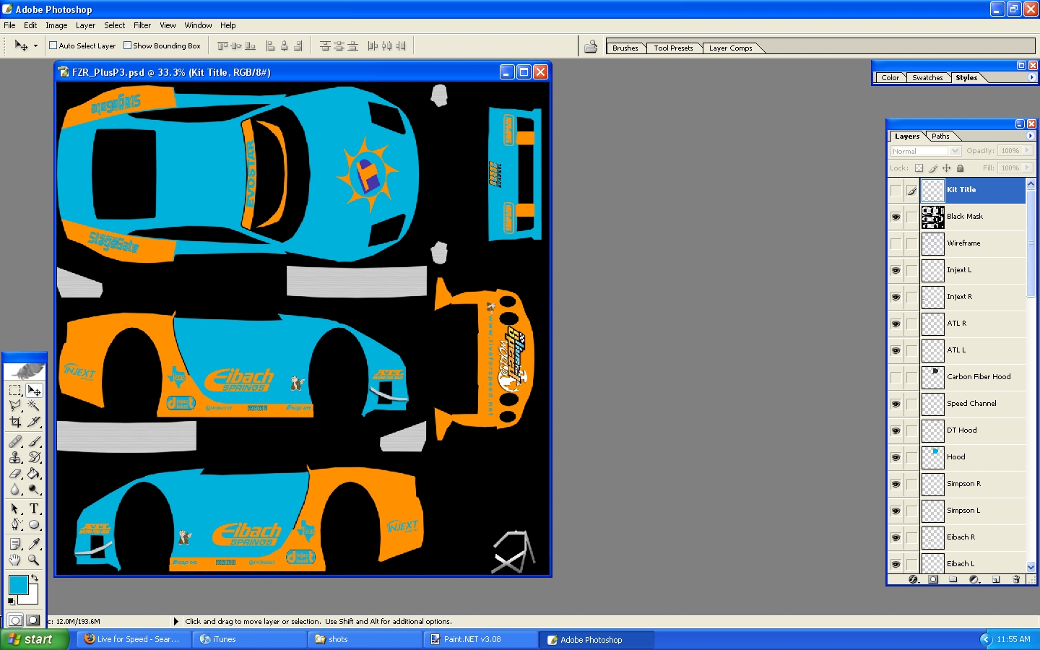Select the Eraser tool
This screenshot has height=650, width=1040.
coord(15,474)
